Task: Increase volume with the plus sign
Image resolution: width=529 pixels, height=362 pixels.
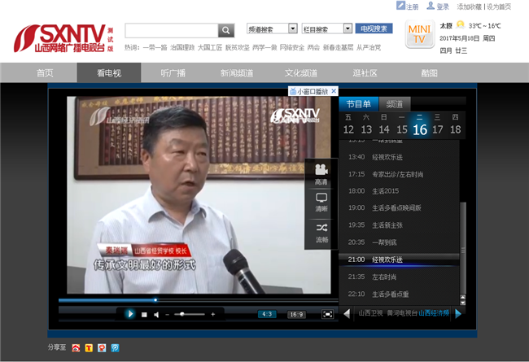Action: [213, 314]
